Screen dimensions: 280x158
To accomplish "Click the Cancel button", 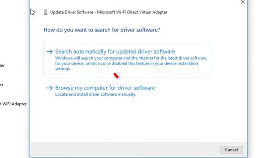I will [x=231, y=150].
